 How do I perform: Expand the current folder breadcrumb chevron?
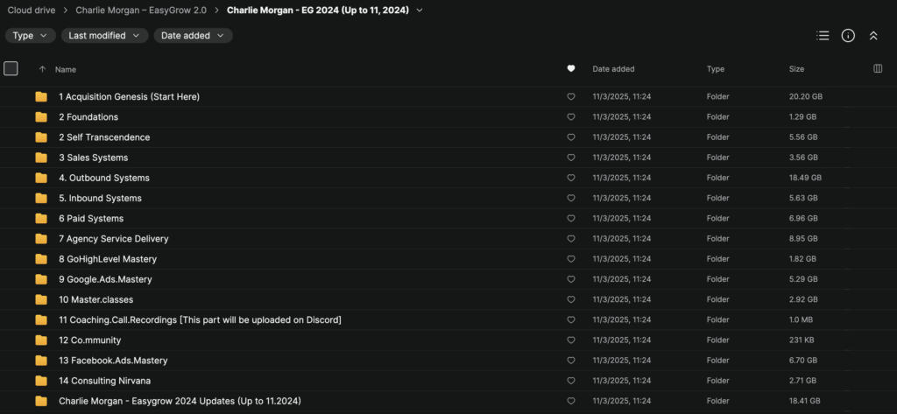pyautogui.click(x=420, y=11)
